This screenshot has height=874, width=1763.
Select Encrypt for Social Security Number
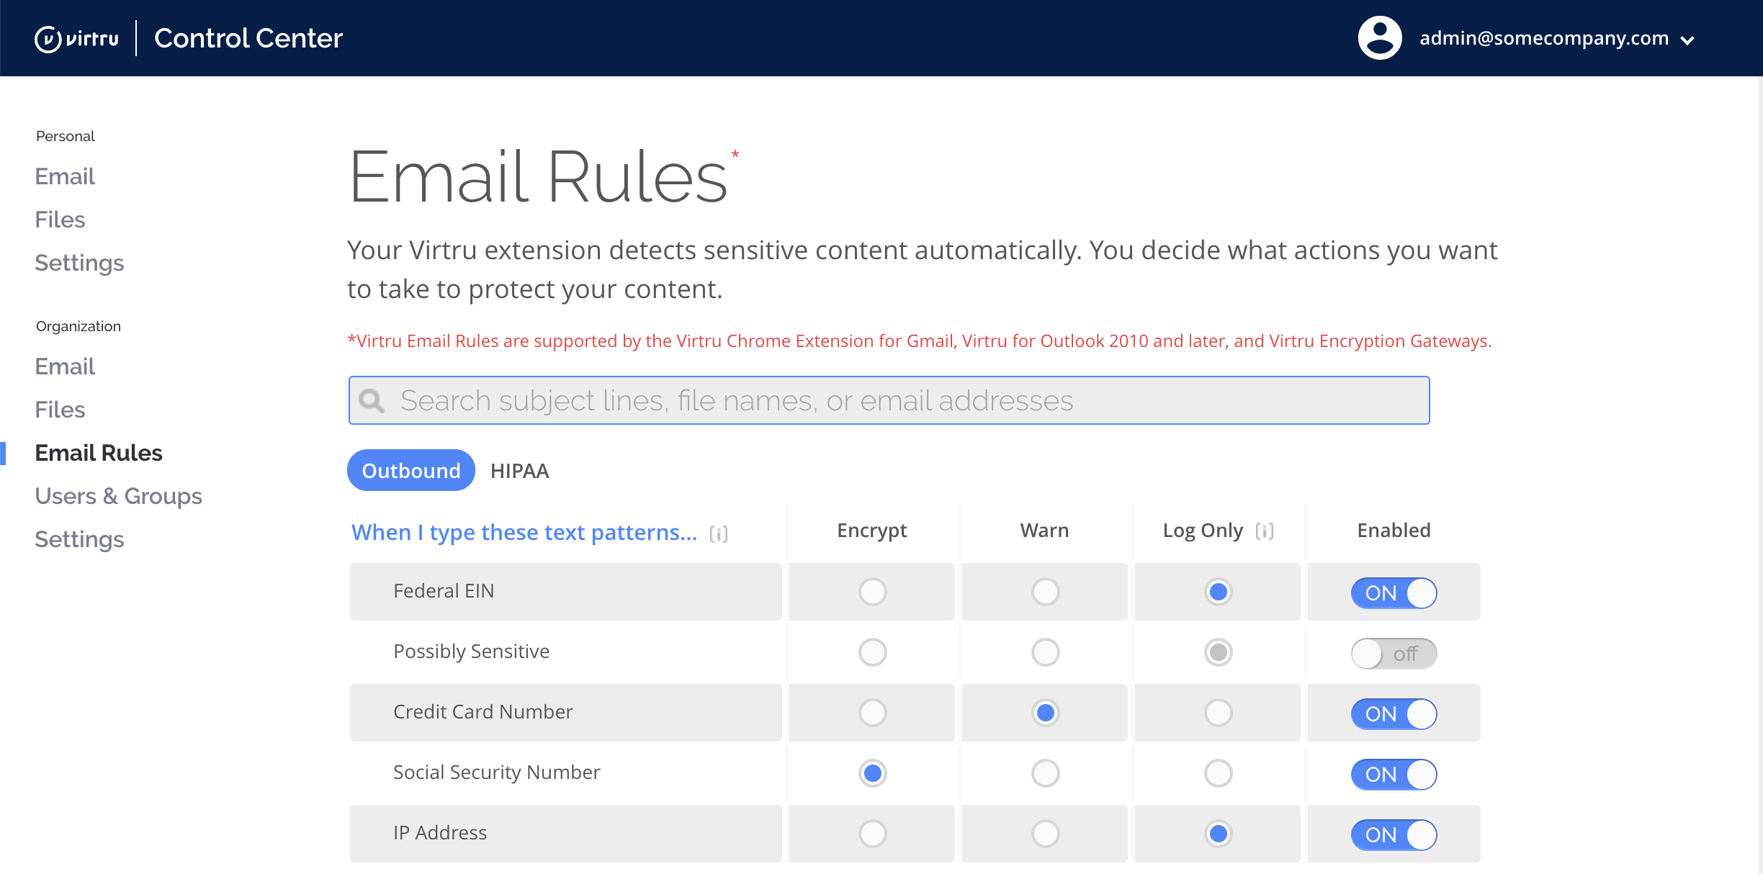click(872, 773)
